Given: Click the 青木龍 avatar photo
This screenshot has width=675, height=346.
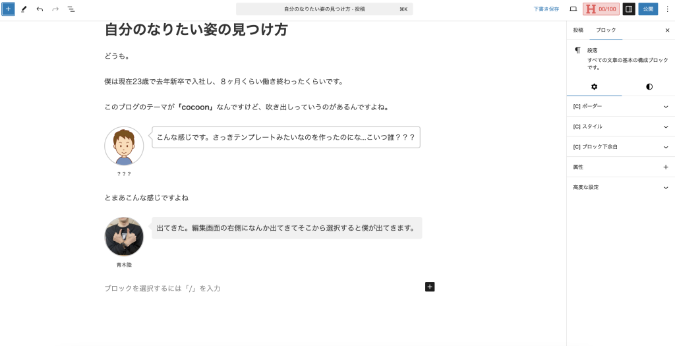Looking at the screenshot, I should click(x=124, y=237).
